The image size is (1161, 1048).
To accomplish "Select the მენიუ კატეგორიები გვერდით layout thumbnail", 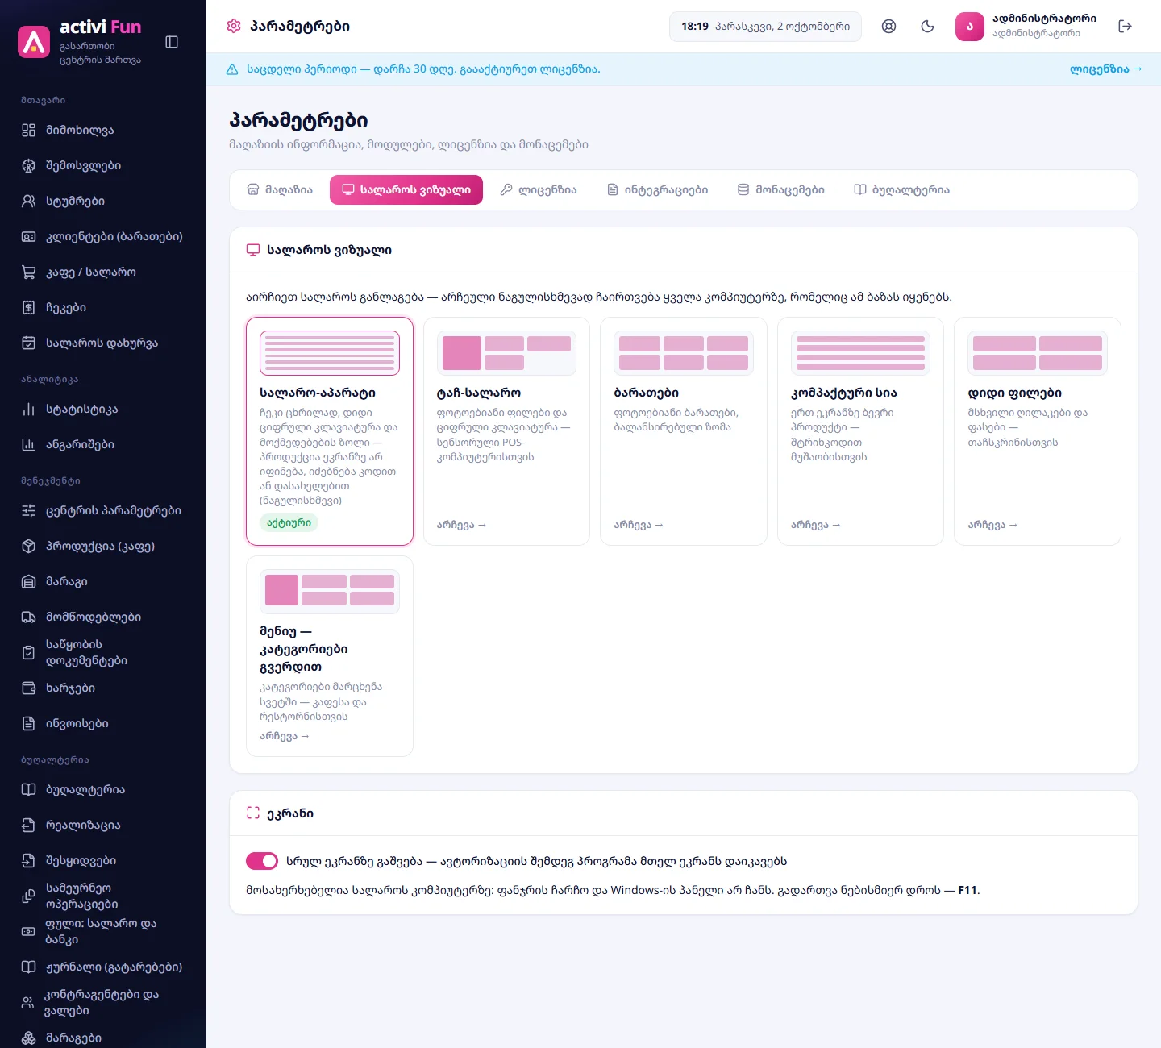I will (330, 591).
